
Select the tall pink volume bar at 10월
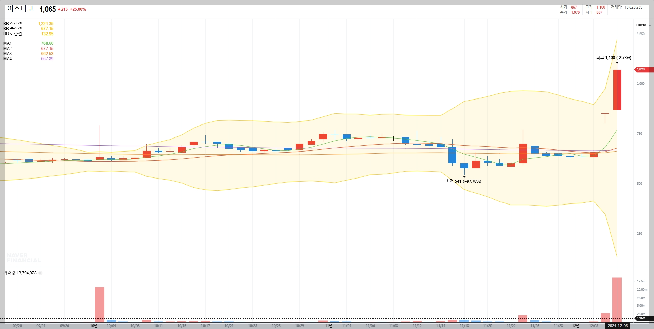pyautogui.click(x=100, y=305)
